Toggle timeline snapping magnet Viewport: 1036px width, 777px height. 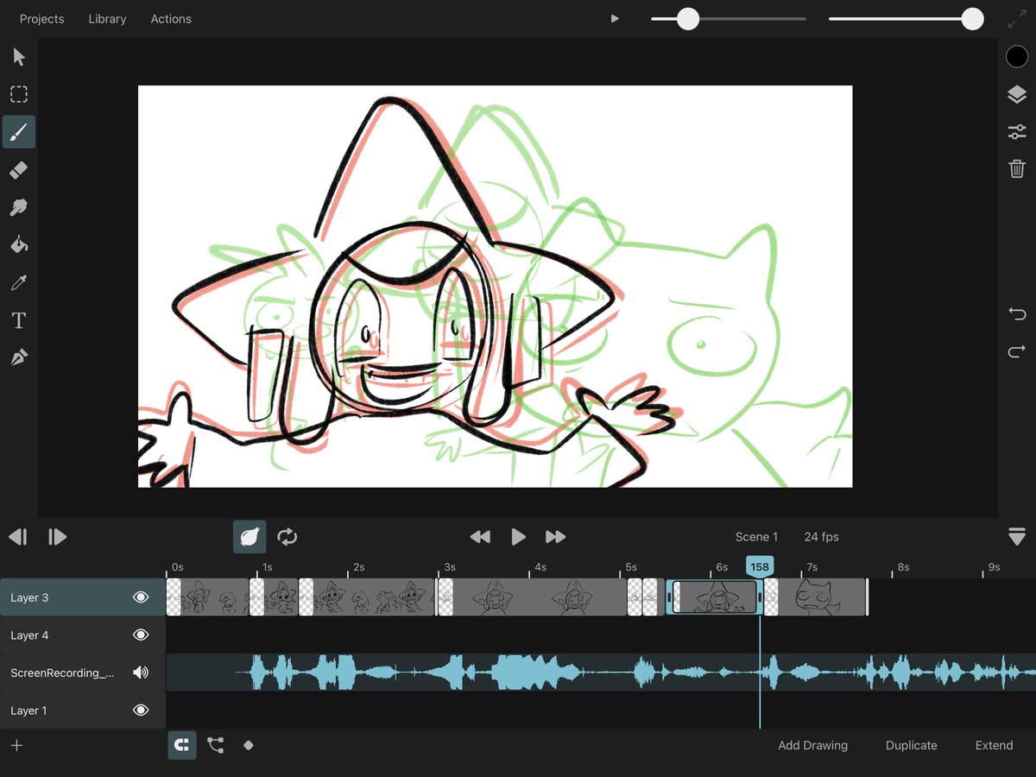pyautogui.click(x=182, y=745)
